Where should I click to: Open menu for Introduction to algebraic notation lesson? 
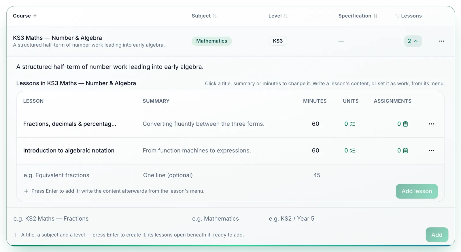click(x=431, y=151)
